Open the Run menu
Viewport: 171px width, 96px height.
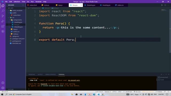[32, 2]
